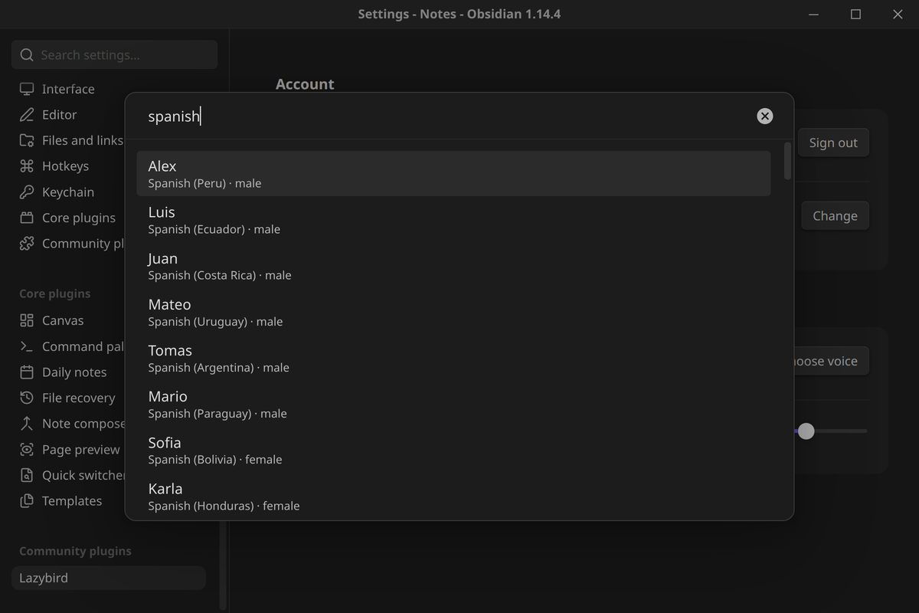
Task: Click the Community plugins puzzle icon
Action: 27,244
